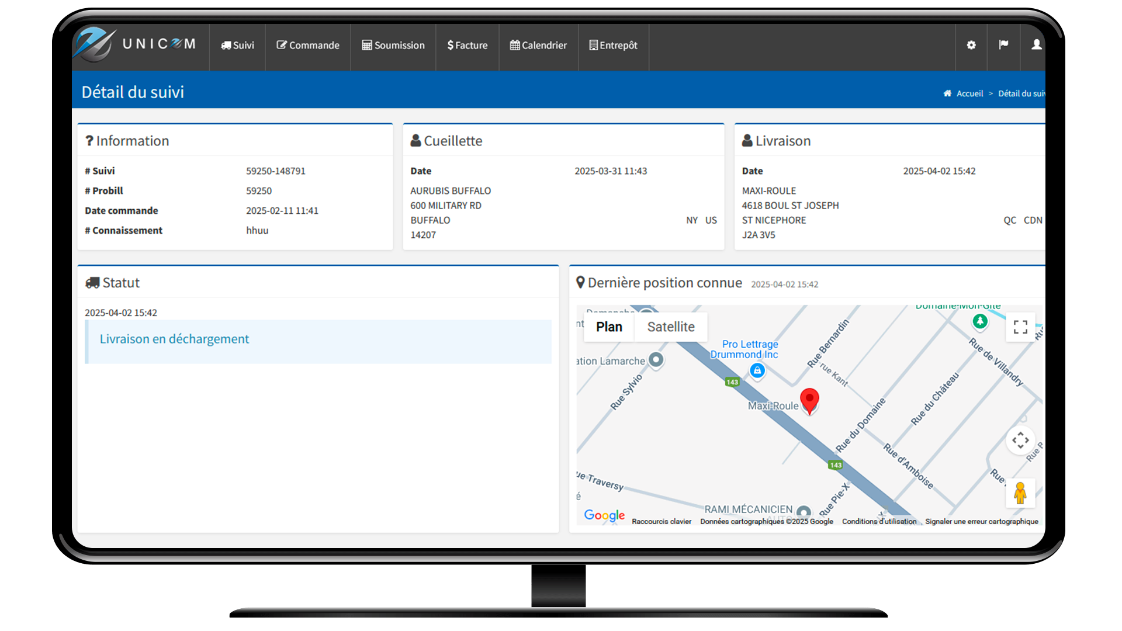Click Signaler une erreur cartographique
The width and height of the screenshot is (1122, 631).
coord(982,521)
